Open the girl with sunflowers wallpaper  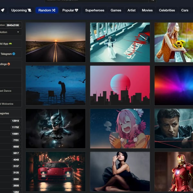tap(174, 42)
